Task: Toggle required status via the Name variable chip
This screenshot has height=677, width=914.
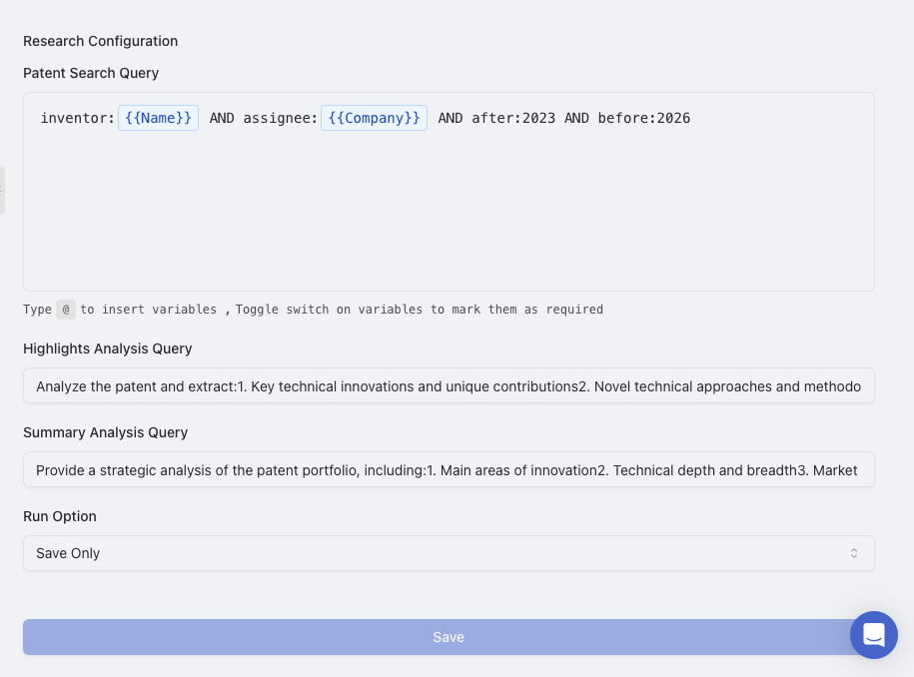Action: pyautogui.click(x=158, y=117)
